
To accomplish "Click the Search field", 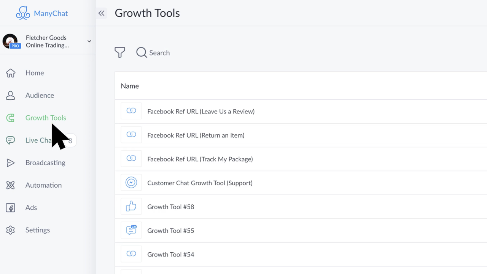I will (x=159, y=53).
